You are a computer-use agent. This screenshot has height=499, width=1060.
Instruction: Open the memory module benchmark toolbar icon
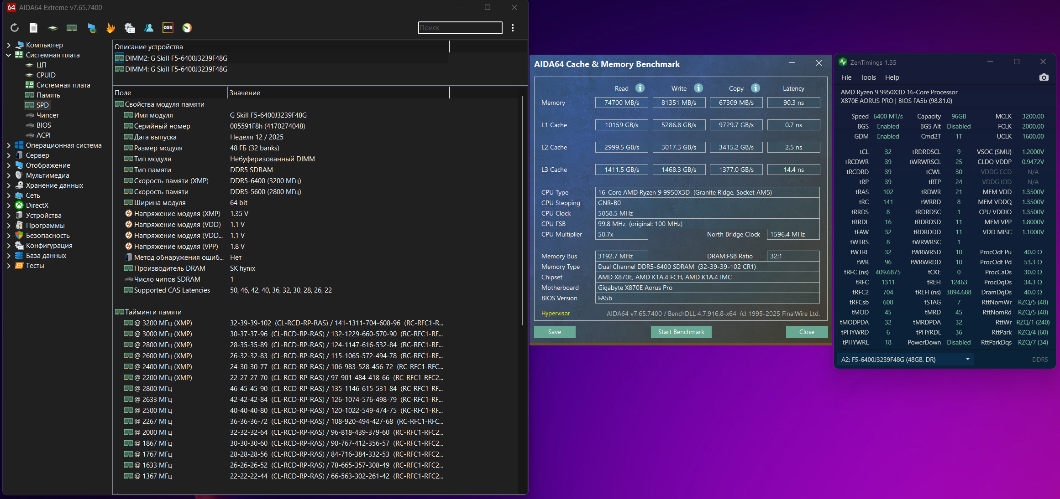[72, 28]
